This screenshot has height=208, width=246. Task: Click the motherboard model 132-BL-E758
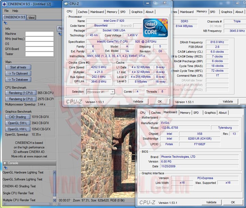point(185,128)
